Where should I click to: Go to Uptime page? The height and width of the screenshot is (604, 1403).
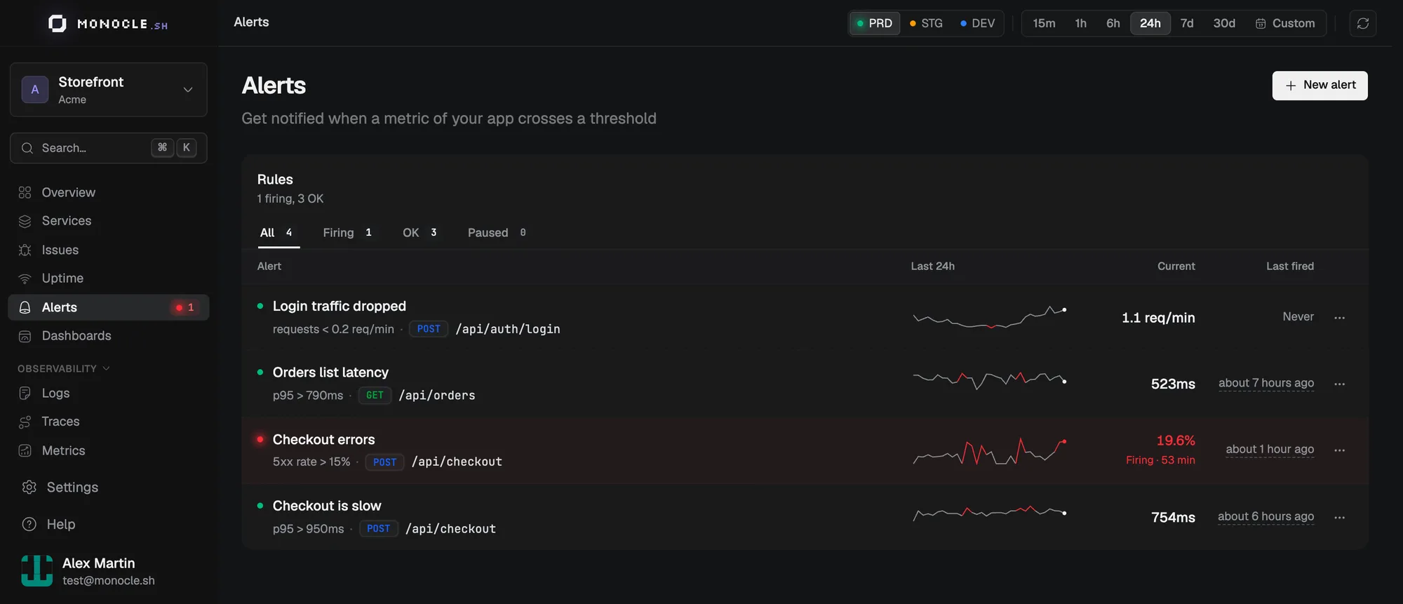coord(109,278)
